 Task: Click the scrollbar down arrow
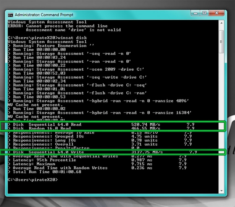click(221, 191)
